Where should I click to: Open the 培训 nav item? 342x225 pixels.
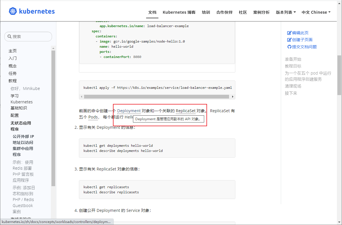pos(206,12)
